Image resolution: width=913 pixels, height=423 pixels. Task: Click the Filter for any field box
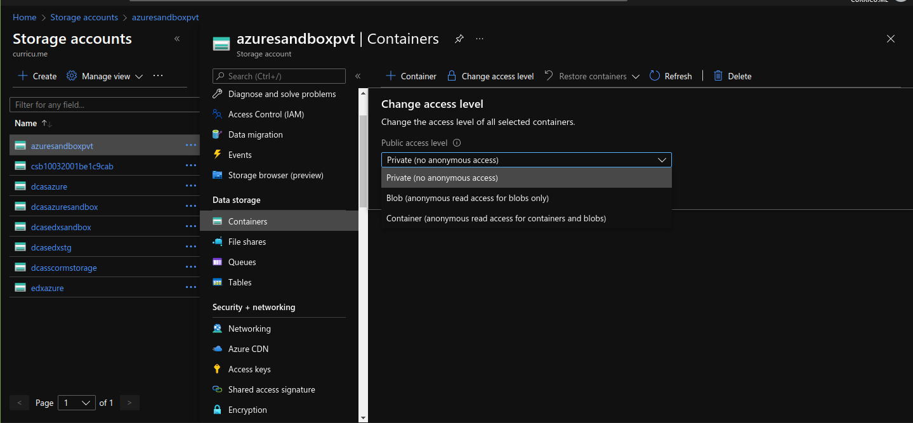[105, 105]
